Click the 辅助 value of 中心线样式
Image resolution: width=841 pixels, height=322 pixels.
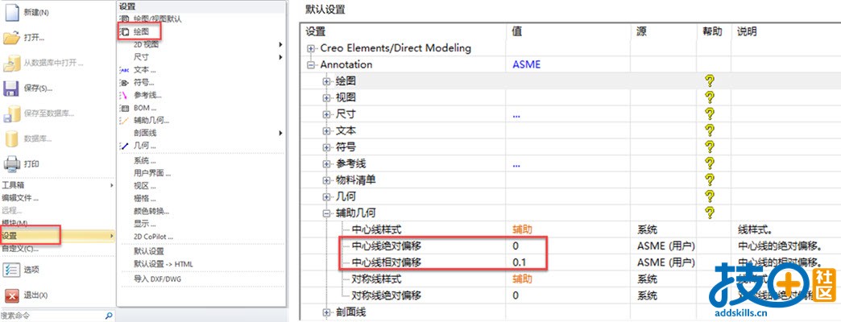click(x=523, y=230)
